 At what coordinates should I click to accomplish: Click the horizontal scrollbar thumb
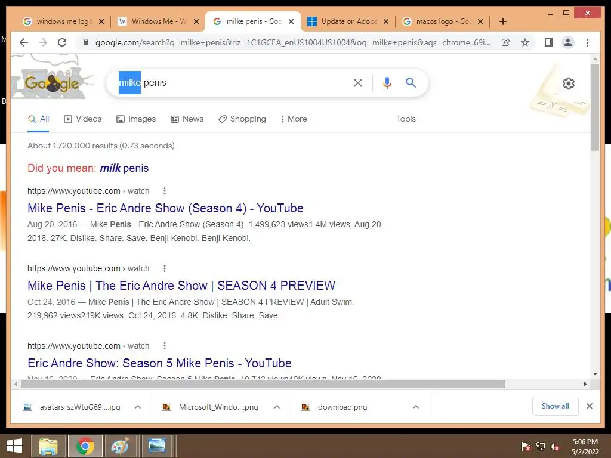click(263, 385)
